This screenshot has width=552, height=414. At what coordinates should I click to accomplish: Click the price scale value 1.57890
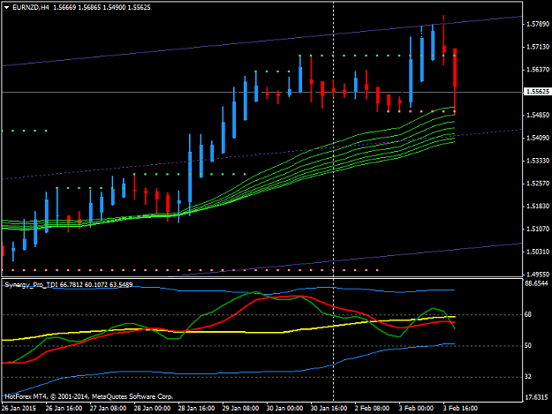click(538, 24)
